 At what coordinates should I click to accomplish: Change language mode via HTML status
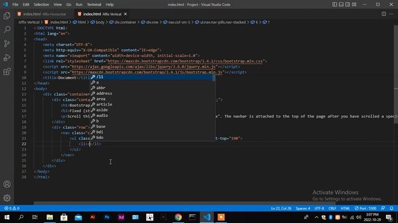(x=345, y=208)
